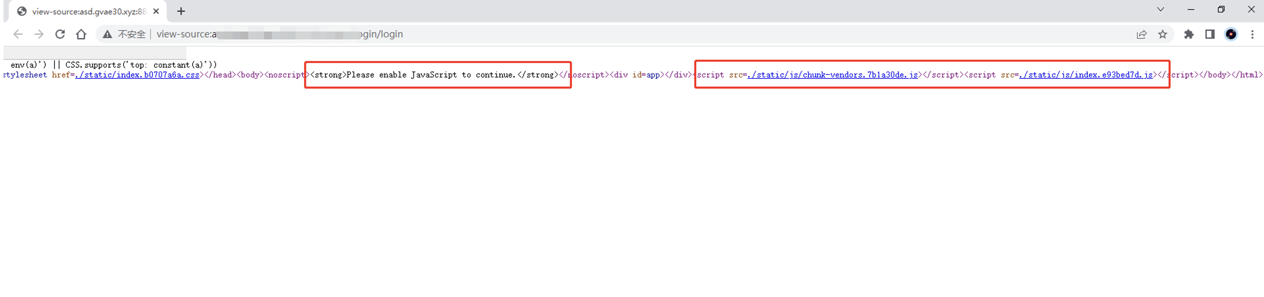The height and width of the screenshot is (297, 1264).
Task: Click the 不安全 security label
Action: point(131,34)
